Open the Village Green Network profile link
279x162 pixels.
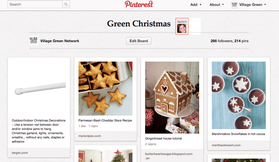tap(60, 41)
